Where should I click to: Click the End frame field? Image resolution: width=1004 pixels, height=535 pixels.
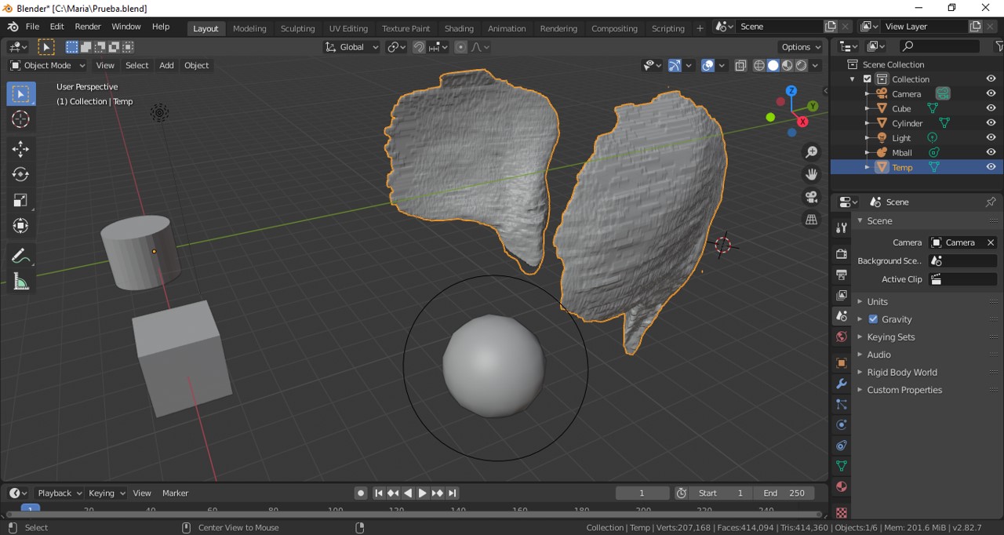[784, 493]
